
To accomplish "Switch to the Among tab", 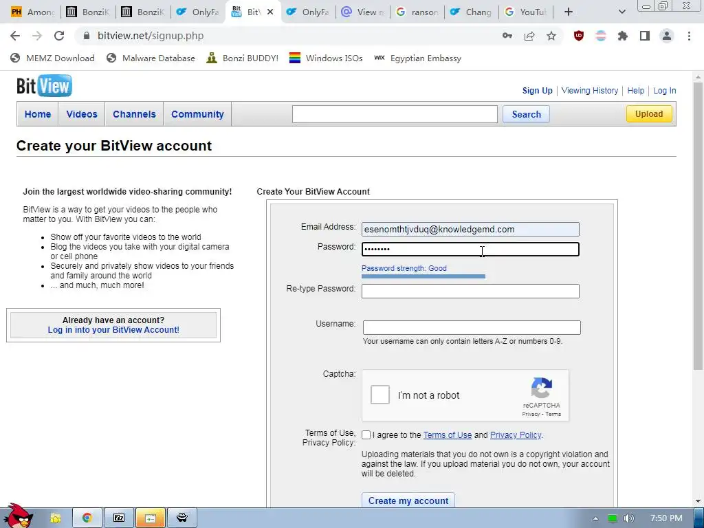I will pyautogui.click(x=33, y=12).
